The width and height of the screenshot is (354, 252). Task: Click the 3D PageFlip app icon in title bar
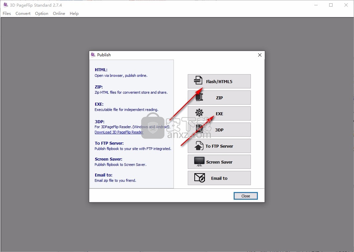6,5
